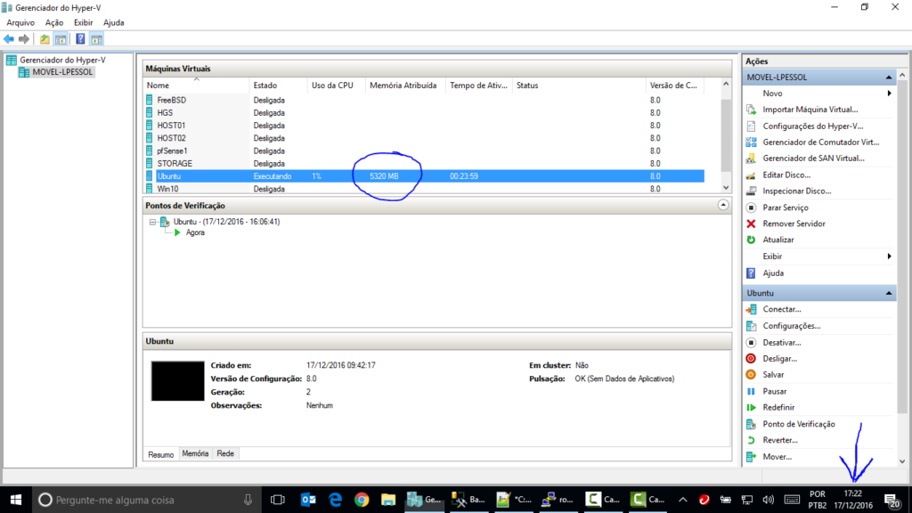Collapse the MOVEL-LPESSOL actions section
The width and height of the screenshot is (912, 513).
click(889, 77)
